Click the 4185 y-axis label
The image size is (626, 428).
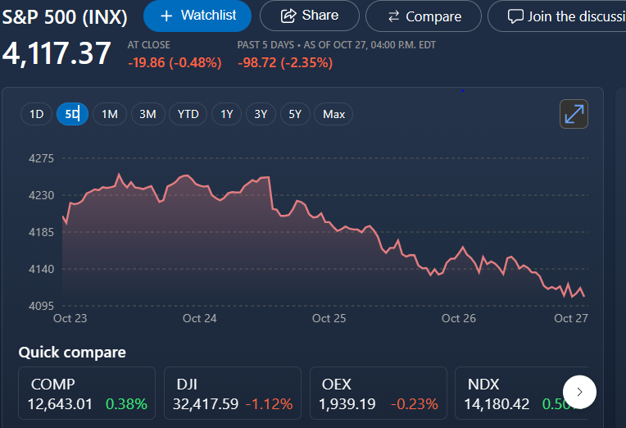tap(41, 232)
